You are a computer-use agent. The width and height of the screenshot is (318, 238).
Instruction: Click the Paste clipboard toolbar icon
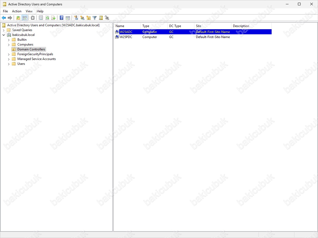coord(33,18)
